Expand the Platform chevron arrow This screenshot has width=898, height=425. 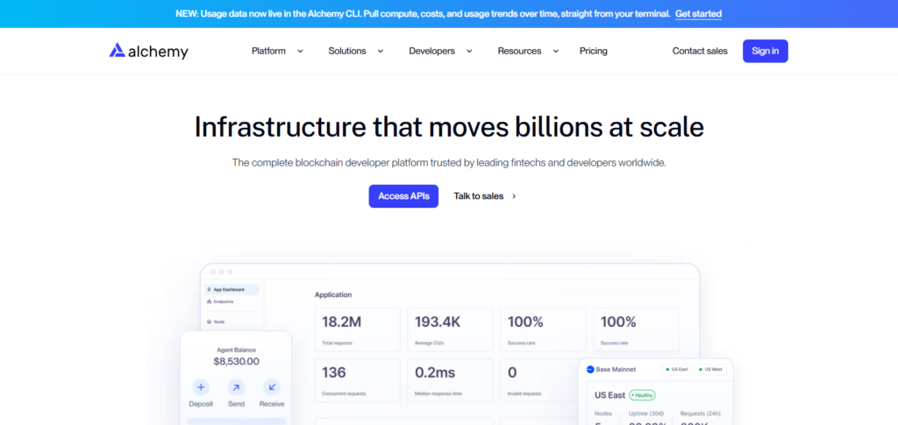coord(300,51)
